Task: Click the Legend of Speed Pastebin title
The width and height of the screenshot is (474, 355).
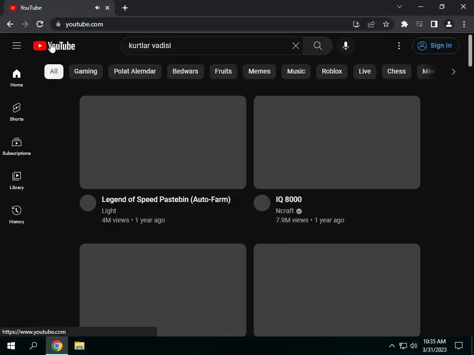Action: [x=166, y=200]
